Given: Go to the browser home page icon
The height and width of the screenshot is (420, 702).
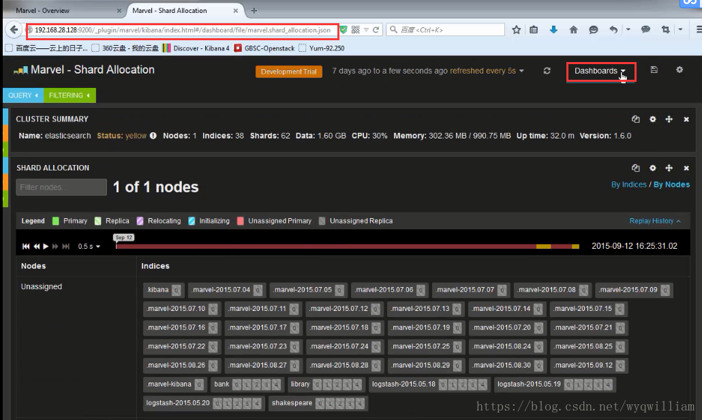Looking at the screenshot, I should pos(573,30).
